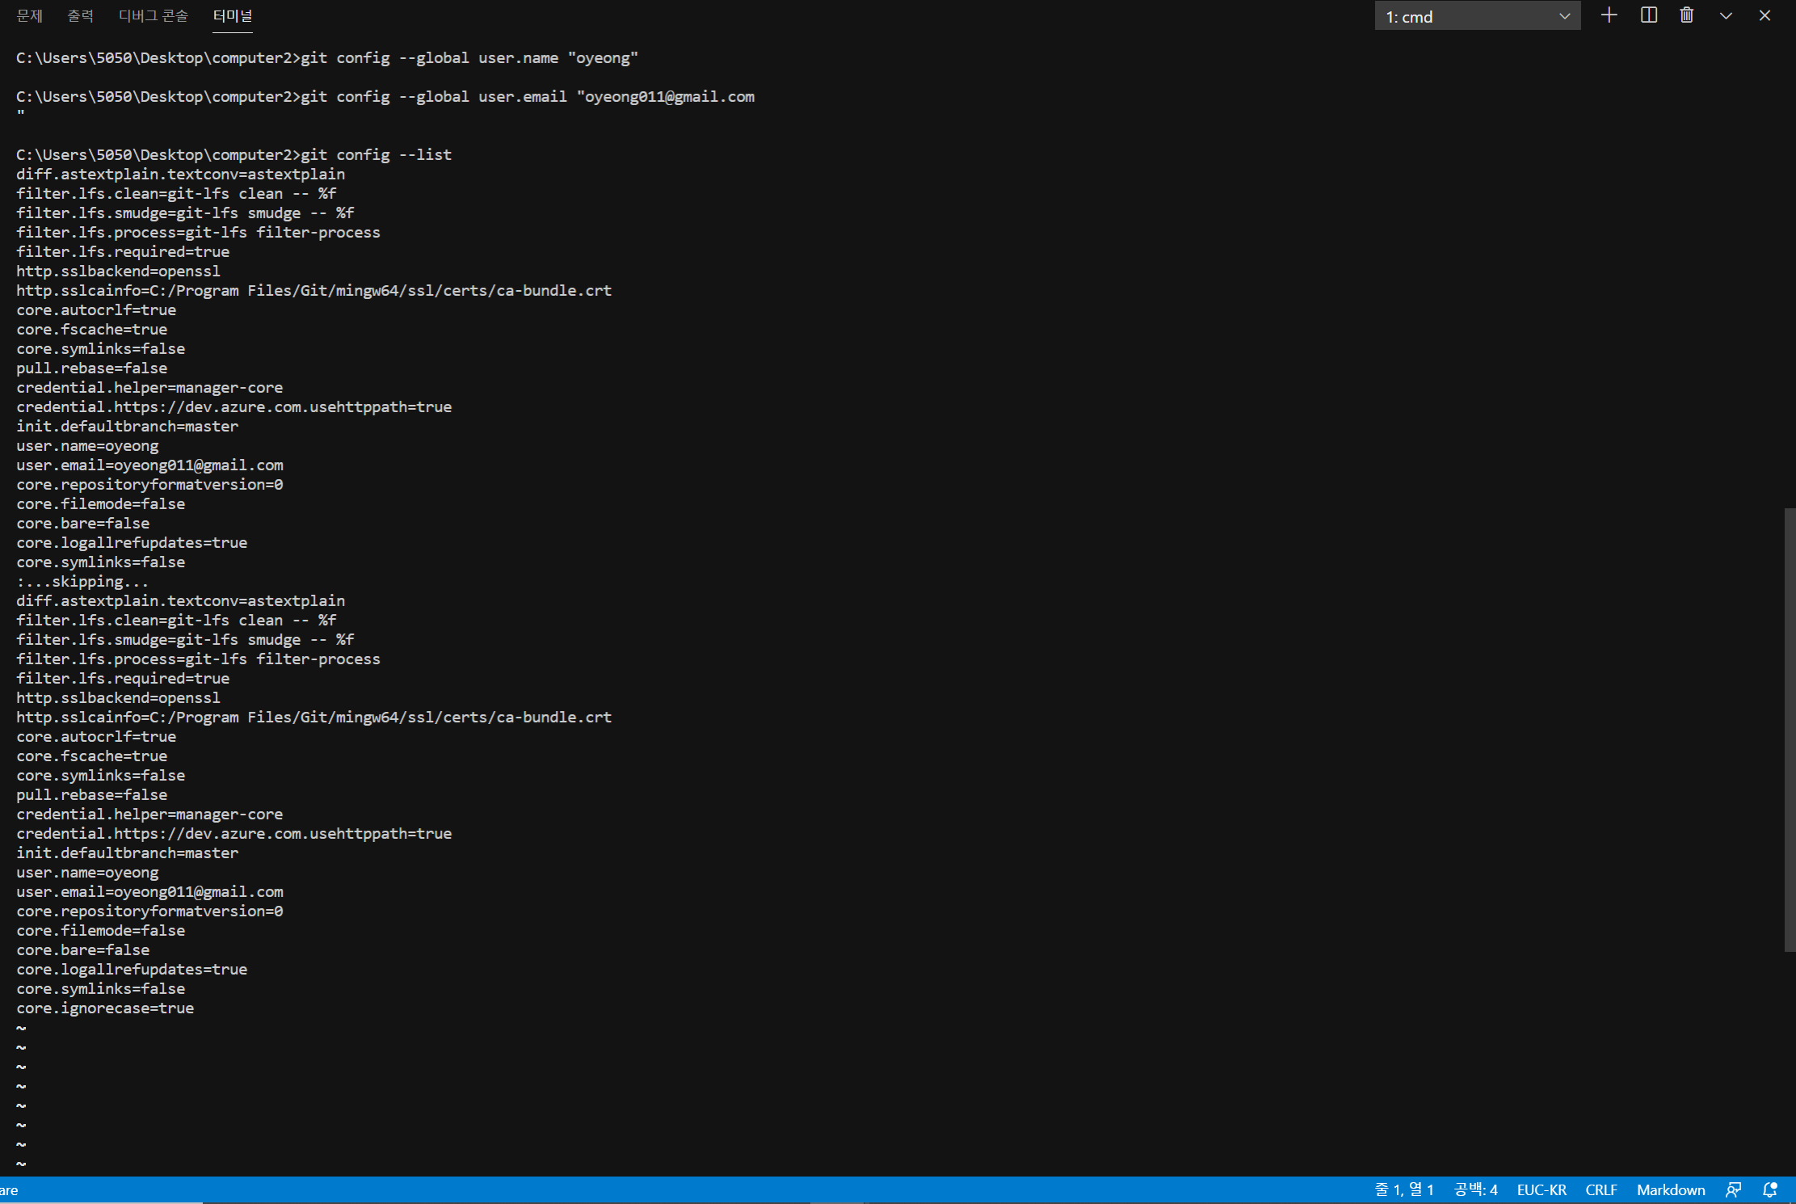Switch to the 출력 (Output) tab

[80, 15]
